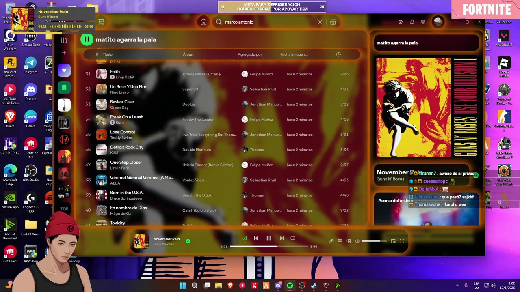Select Gimme! Gimme! Gimme! track
Viewport: 520px width, 292px height.
(x=142, y=177)
